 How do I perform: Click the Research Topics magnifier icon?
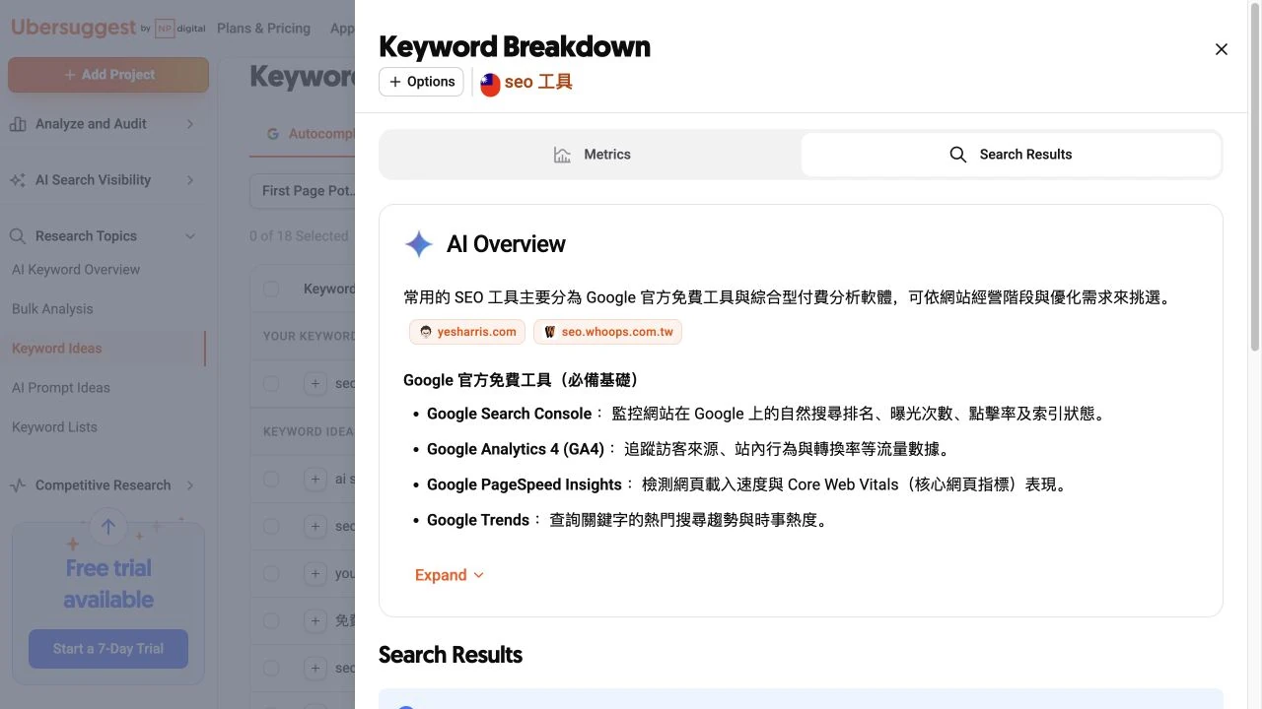coord(18,236)
